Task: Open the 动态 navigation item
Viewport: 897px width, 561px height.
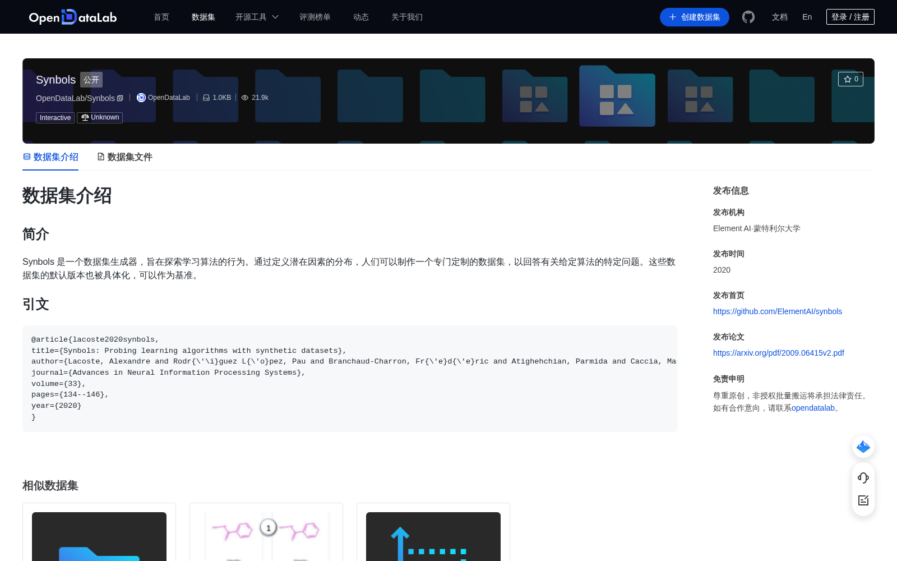Action: pyautogui.click(x=361, y=17)
